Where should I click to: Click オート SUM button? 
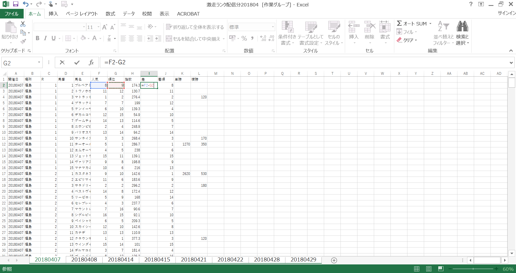click(412, 24)
